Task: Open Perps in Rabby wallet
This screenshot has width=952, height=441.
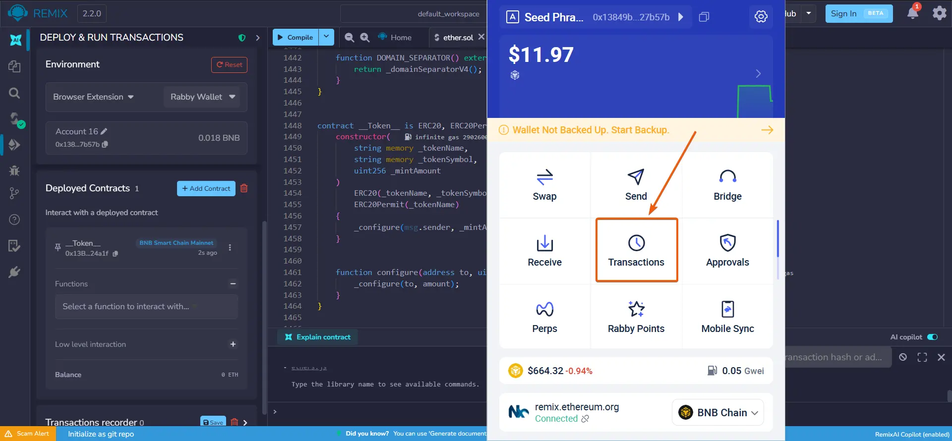Action: (x=544, y=317)
